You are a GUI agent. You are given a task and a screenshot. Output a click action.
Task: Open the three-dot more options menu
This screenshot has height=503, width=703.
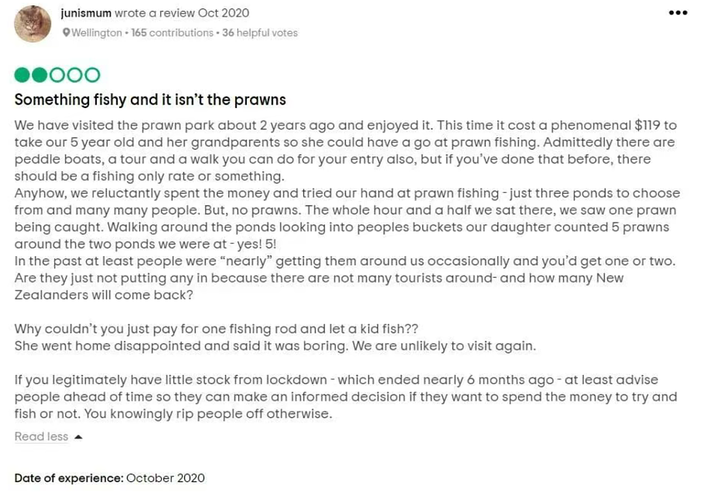pyautogui.click(x=678, y=12)
